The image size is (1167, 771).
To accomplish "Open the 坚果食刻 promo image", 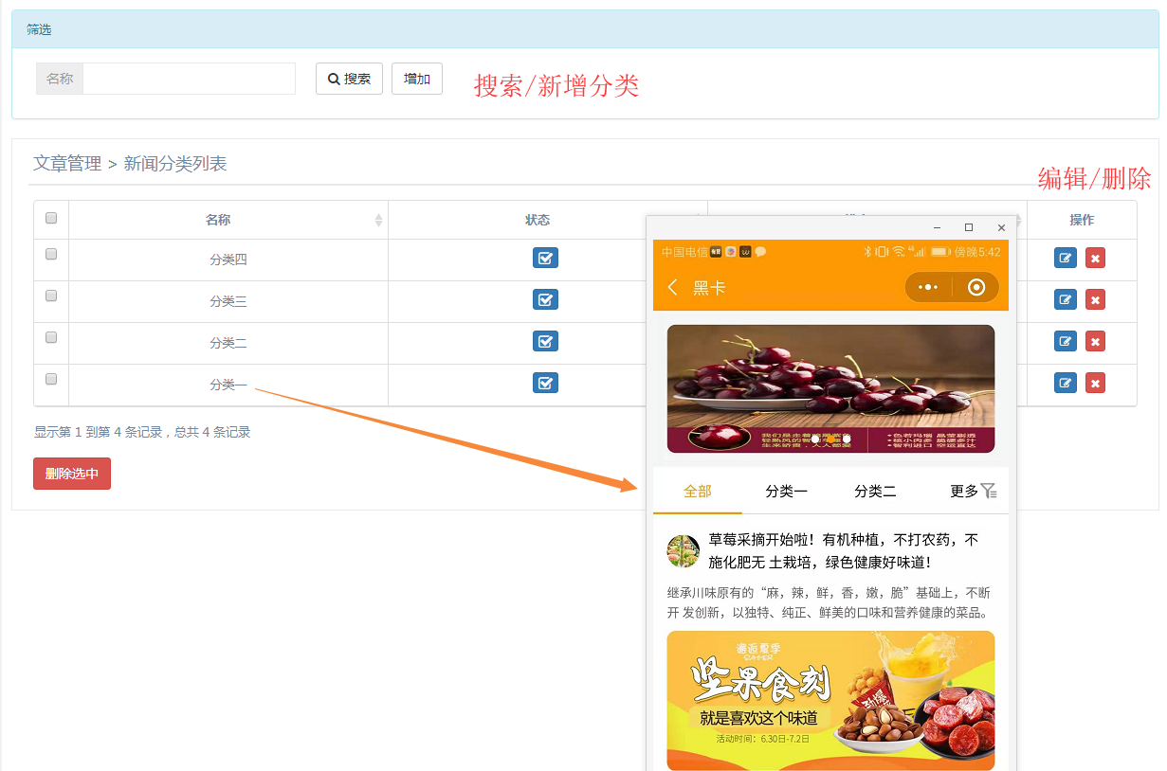I will (830, 700).
